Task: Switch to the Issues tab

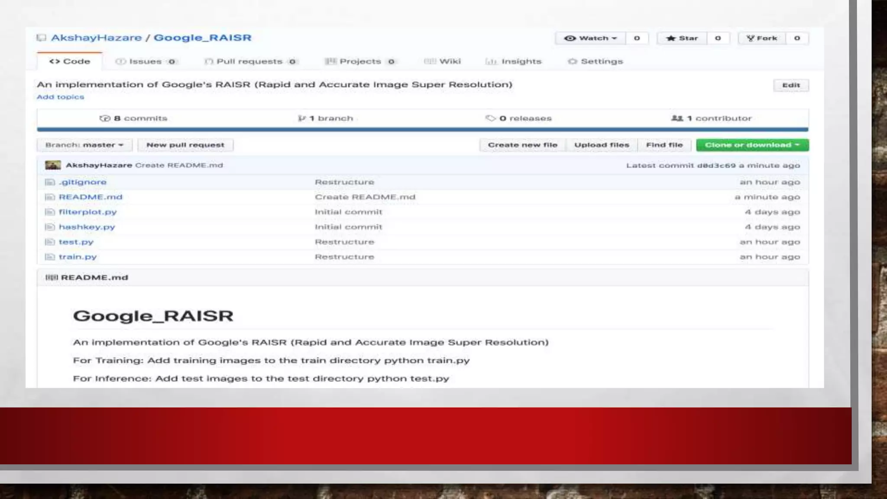Action: pos(146,62)
